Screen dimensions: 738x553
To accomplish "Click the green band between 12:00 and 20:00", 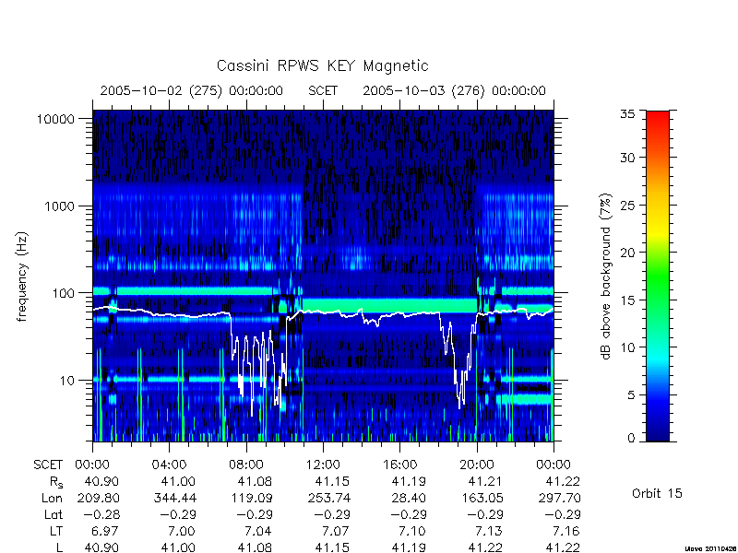I will click(389, 305).
